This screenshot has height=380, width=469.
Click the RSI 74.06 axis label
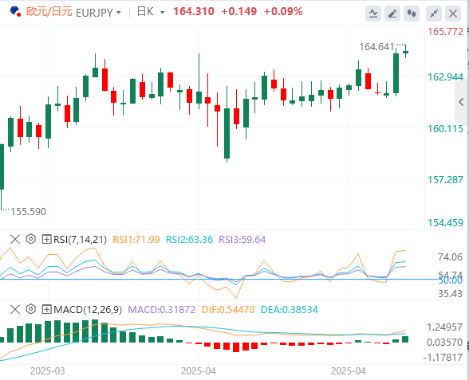[450, 257]
